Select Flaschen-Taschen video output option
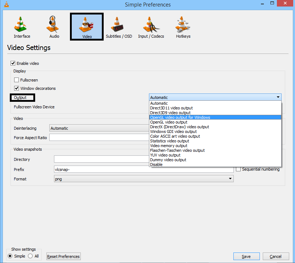This screenshot has width=295, height=263. (215, 150)
